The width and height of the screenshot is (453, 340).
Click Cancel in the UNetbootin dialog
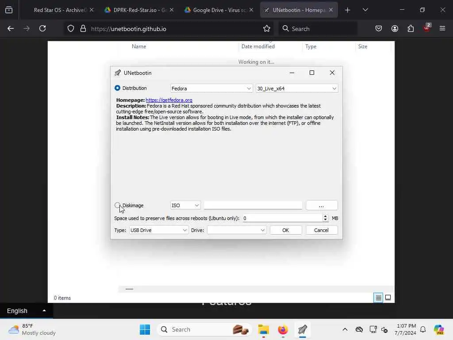tap(321, 230)
